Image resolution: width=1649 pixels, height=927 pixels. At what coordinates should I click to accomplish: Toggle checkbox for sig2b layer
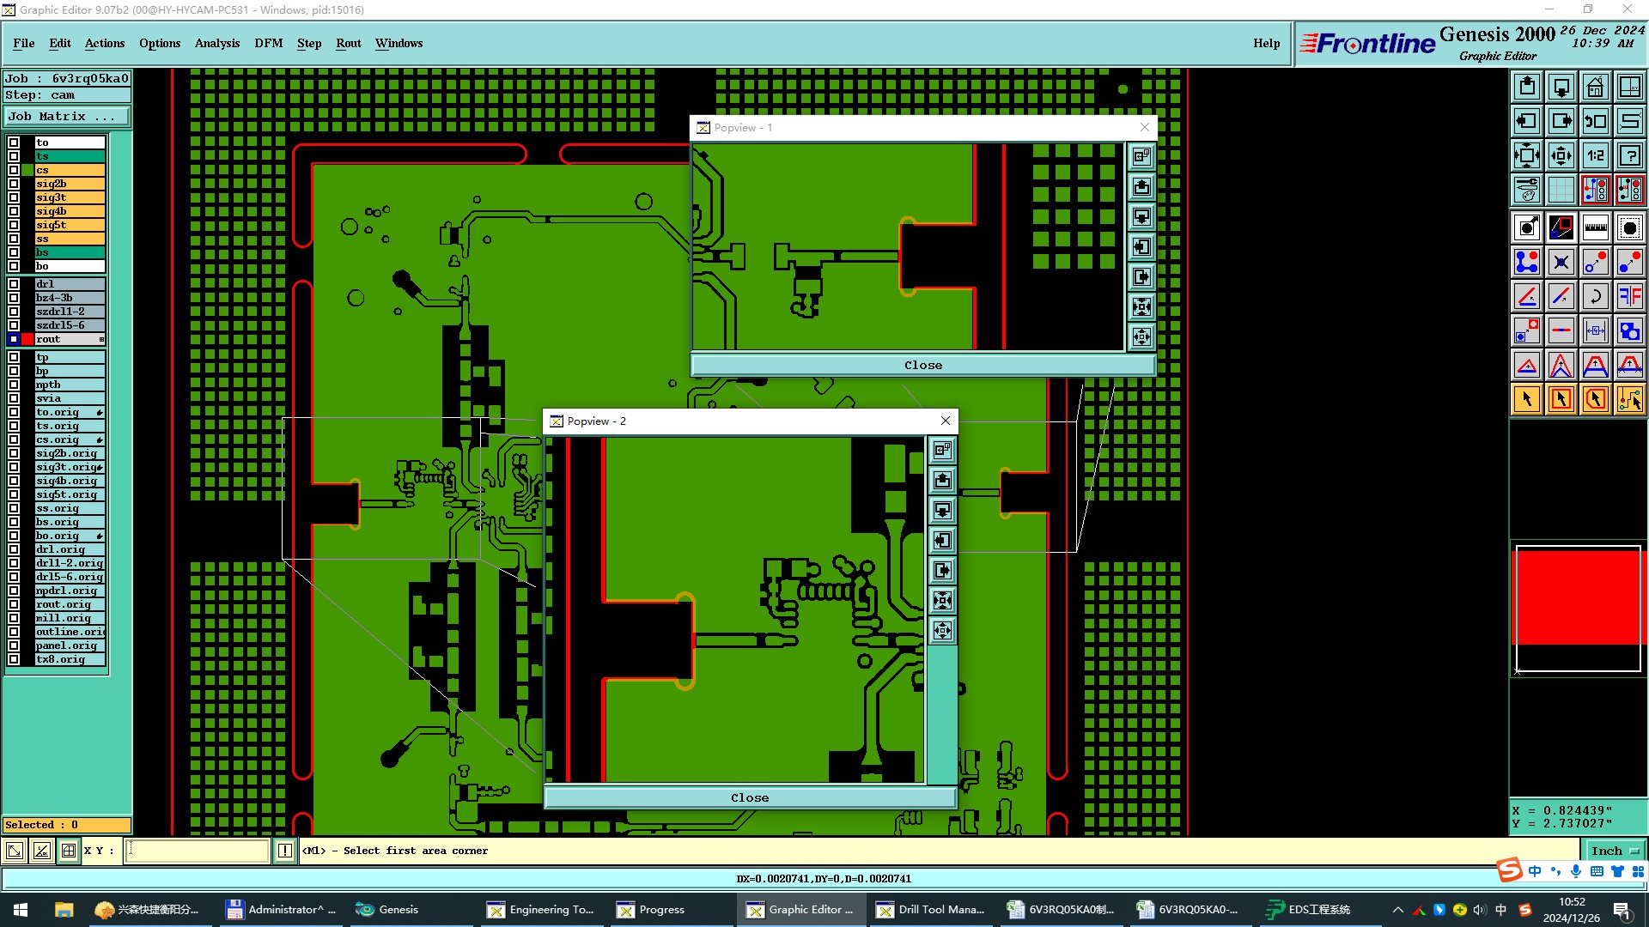pyautogui.click(x=14, y=184)
